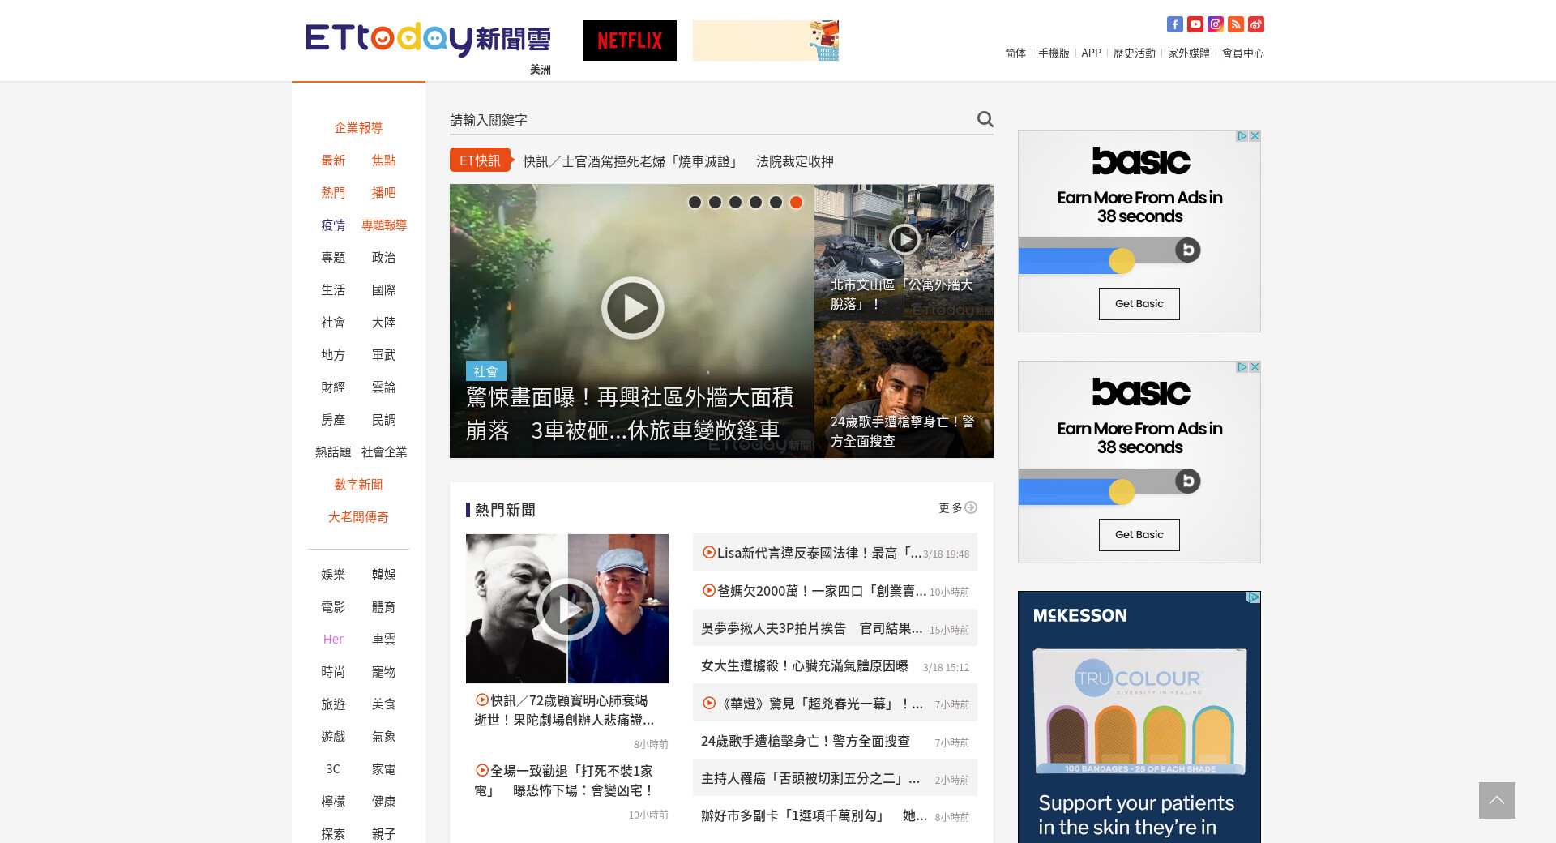Play the 熱門新聞 video thumbnail
The width and height of the screenshot is (1556, 843).
567,609
